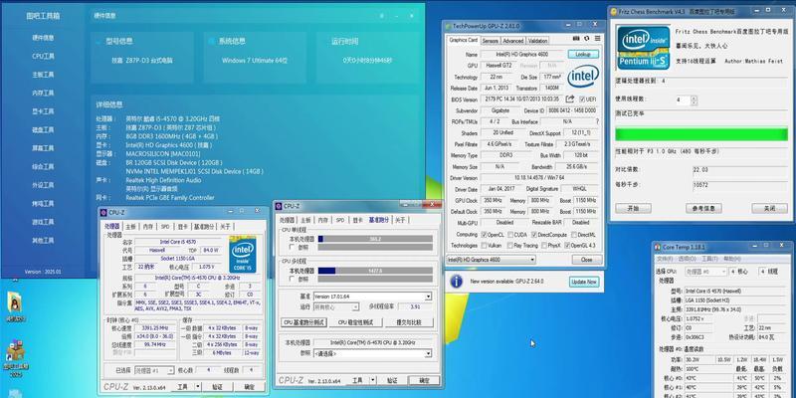
Task: Toggle the CUDA checkbox in GPU-Z
Action: [x=509, y=235]
